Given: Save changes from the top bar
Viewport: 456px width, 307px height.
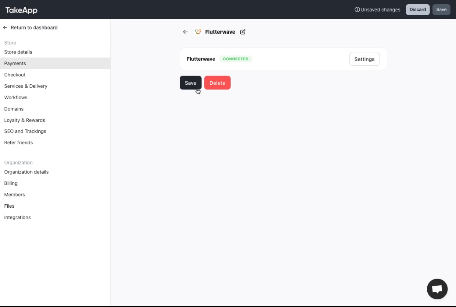Looking at the screenshot, I should pos(441,10).
